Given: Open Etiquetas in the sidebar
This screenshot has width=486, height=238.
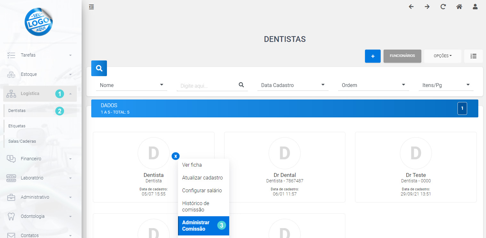Looking at the screenshot, I should 40,126.
